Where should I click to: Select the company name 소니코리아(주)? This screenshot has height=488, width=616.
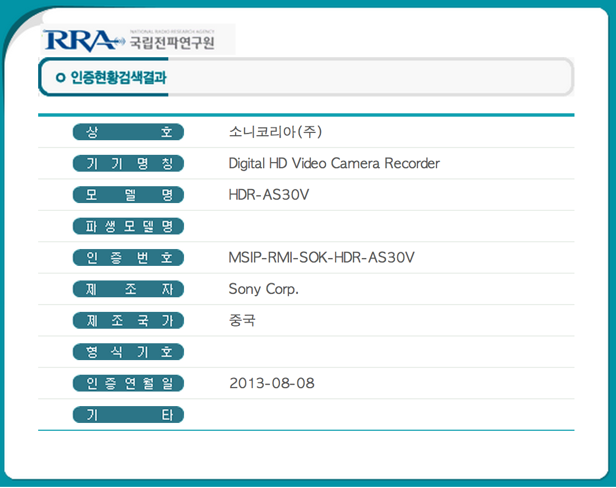(275, 132)
